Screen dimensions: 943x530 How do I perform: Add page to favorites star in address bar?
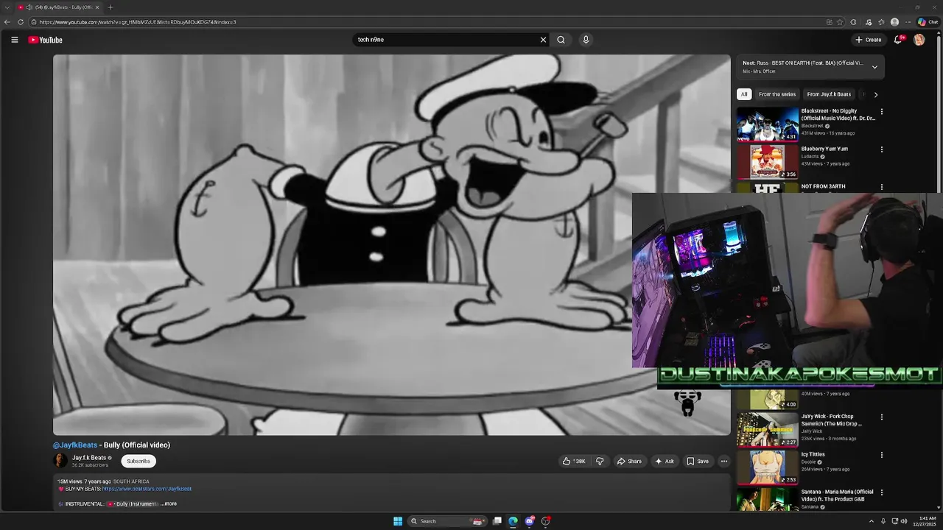(x=840, y=22)
